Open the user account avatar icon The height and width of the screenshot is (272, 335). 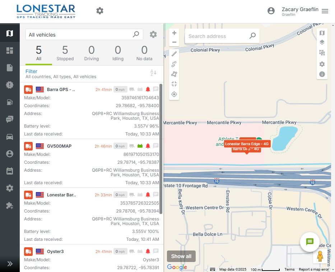(271, 11)
